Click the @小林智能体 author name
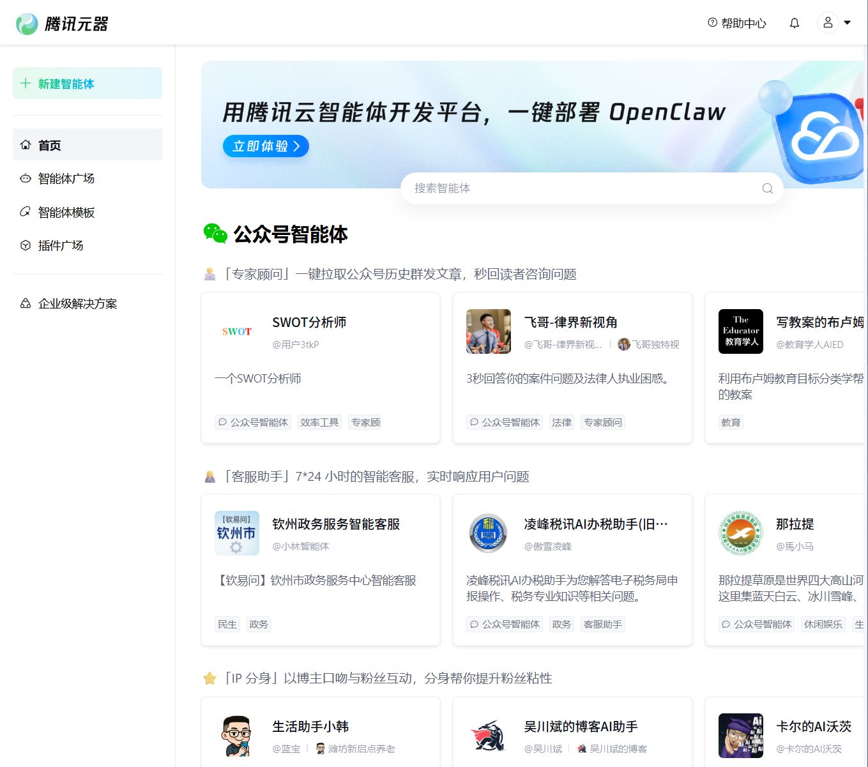Screen dimensions: 868x767 tap(301, 546)
